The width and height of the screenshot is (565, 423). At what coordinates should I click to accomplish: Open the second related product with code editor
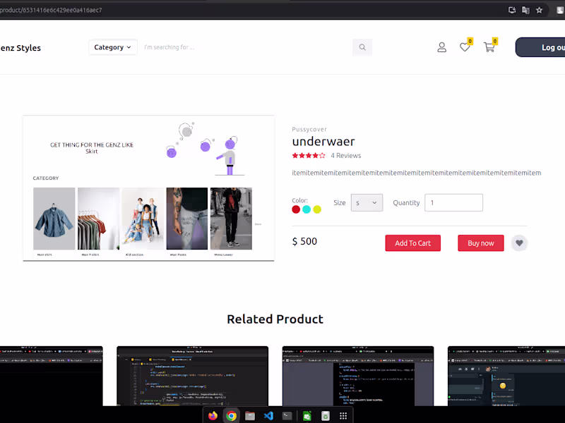pyautogui.click(x=192, y=376)
